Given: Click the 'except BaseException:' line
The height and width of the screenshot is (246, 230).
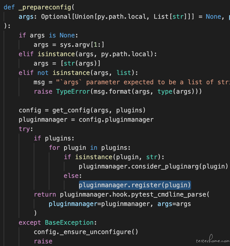Looking at the screenshot, I should click(x=58, y=223).
